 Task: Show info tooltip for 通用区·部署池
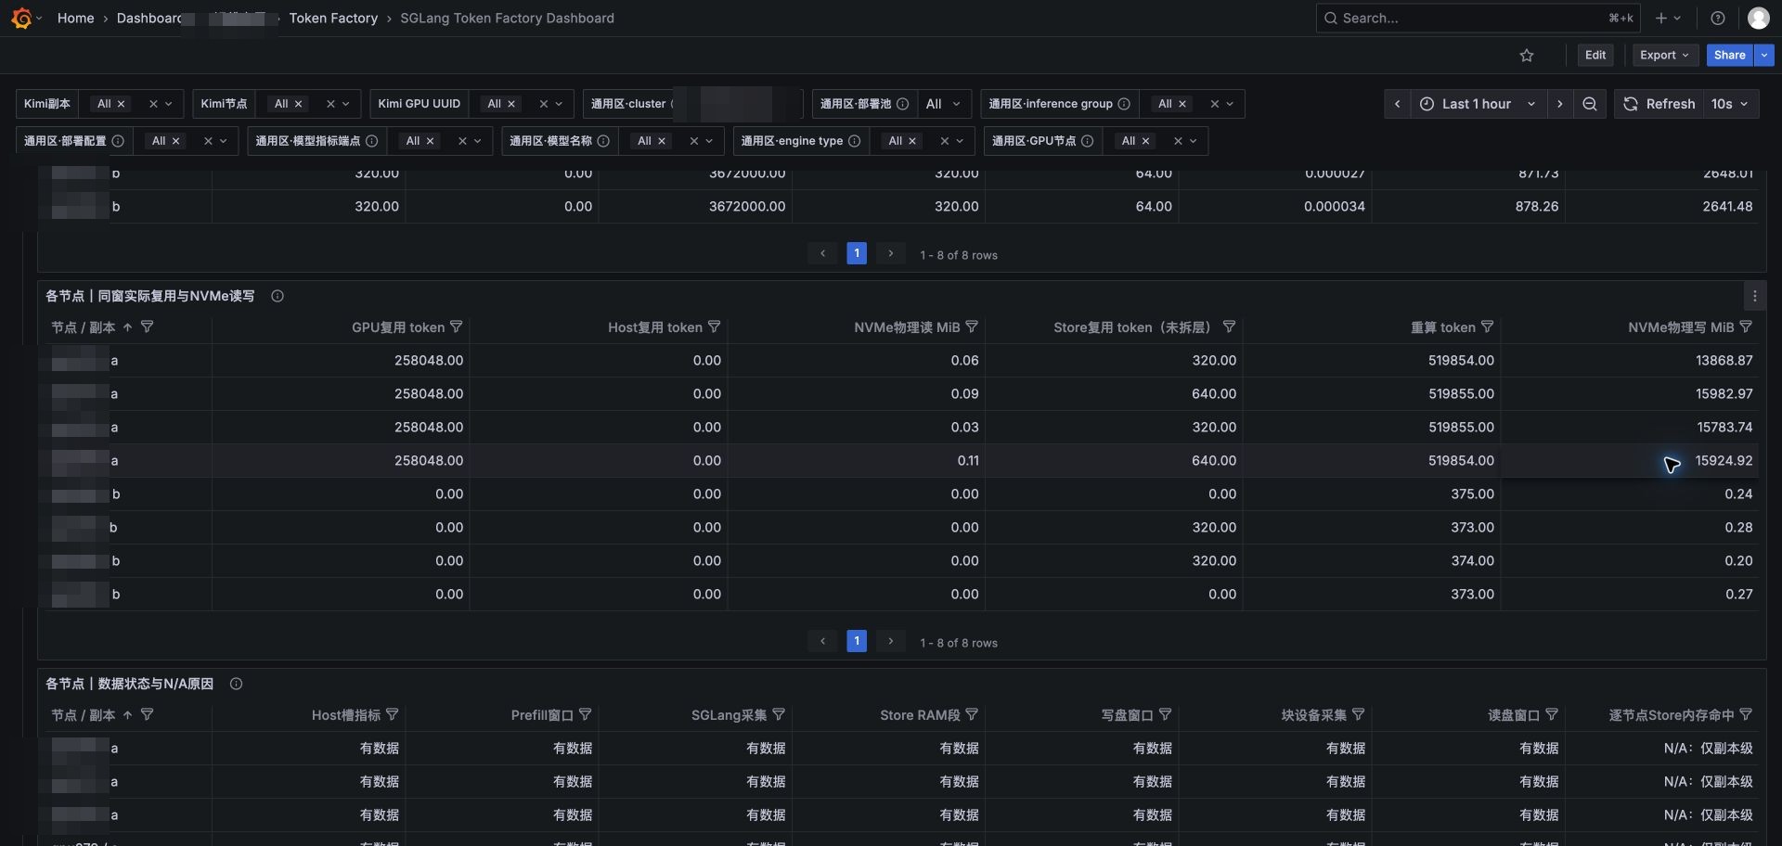click(902, 104)
